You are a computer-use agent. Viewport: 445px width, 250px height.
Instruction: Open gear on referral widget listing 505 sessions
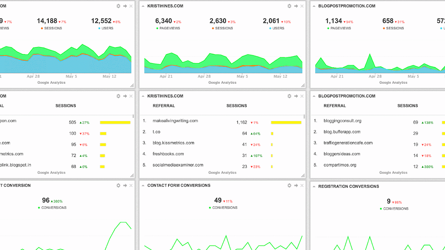118,96
